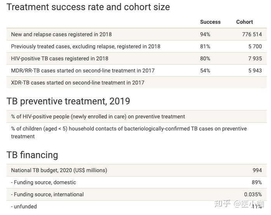
Task: Select the "XDR-TB cases" row label
Action: tap(77, 83)
